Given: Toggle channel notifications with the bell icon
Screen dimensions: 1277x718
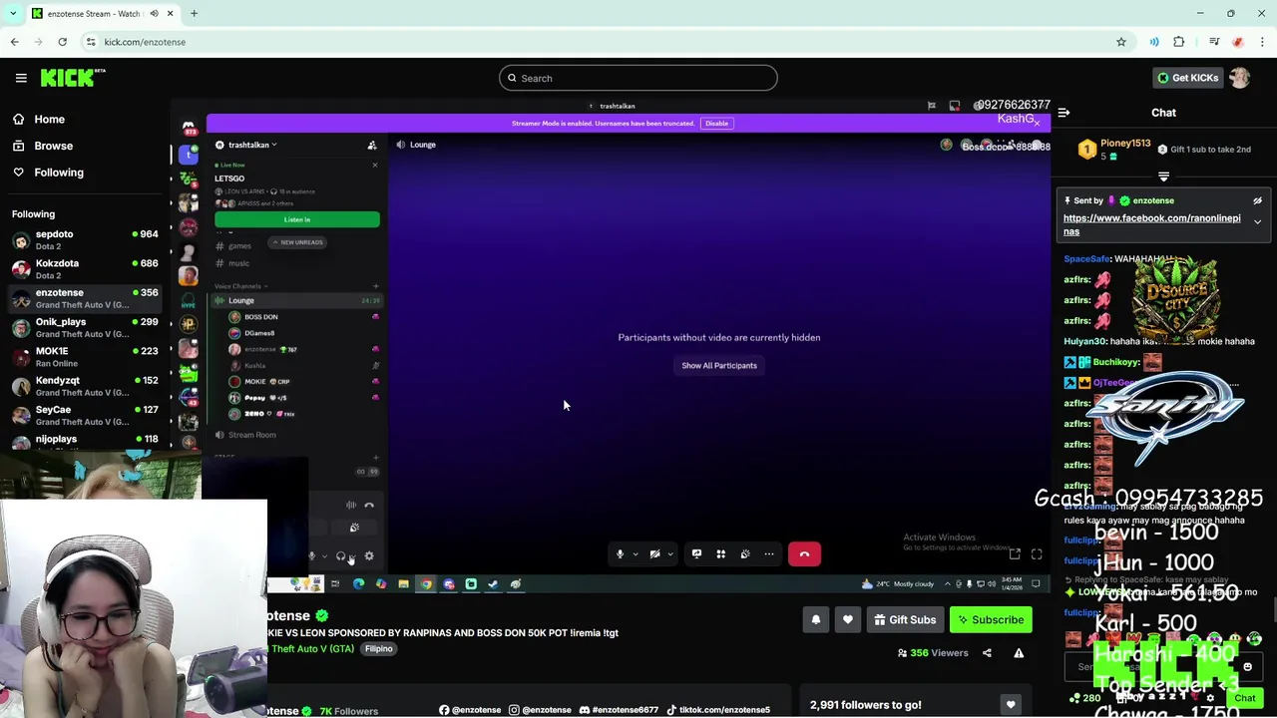Looking at the screenshot, I should click(x=815, y=619).
